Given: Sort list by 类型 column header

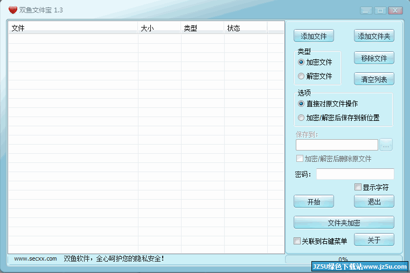Looking at the screenshot, I should (203, 28).
